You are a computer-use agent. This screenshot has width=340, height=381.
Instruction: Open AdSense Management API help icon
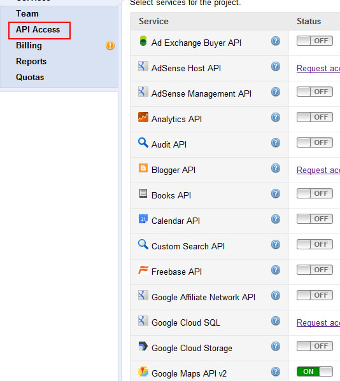click(x=276, y=92)
